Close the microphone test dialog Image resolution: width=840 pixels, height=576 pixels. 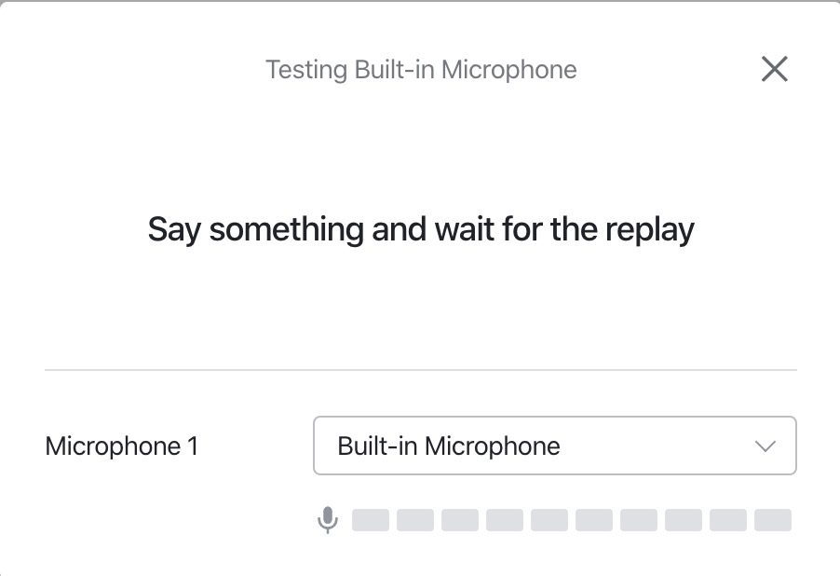pos(775,69)
